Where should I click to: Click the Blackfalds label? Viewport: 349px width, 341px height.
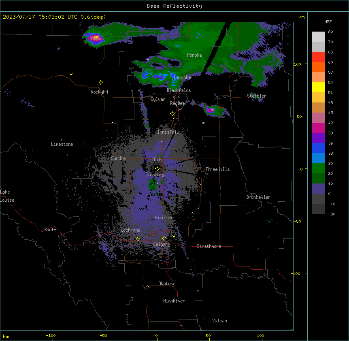pos(179,90)
